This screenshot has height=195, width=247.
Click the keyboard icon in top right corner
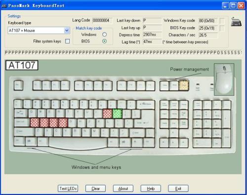tap(236, 22)
